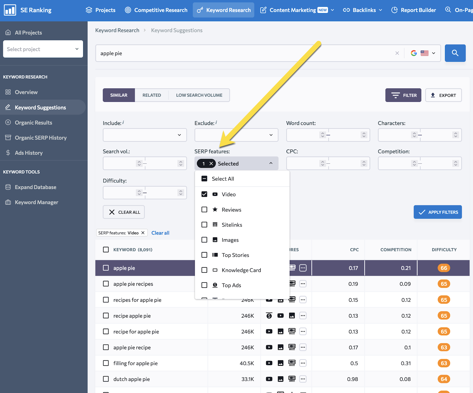Click the blue search magnifier button
This screenshot has height=393, width=473.
point(455,53)
